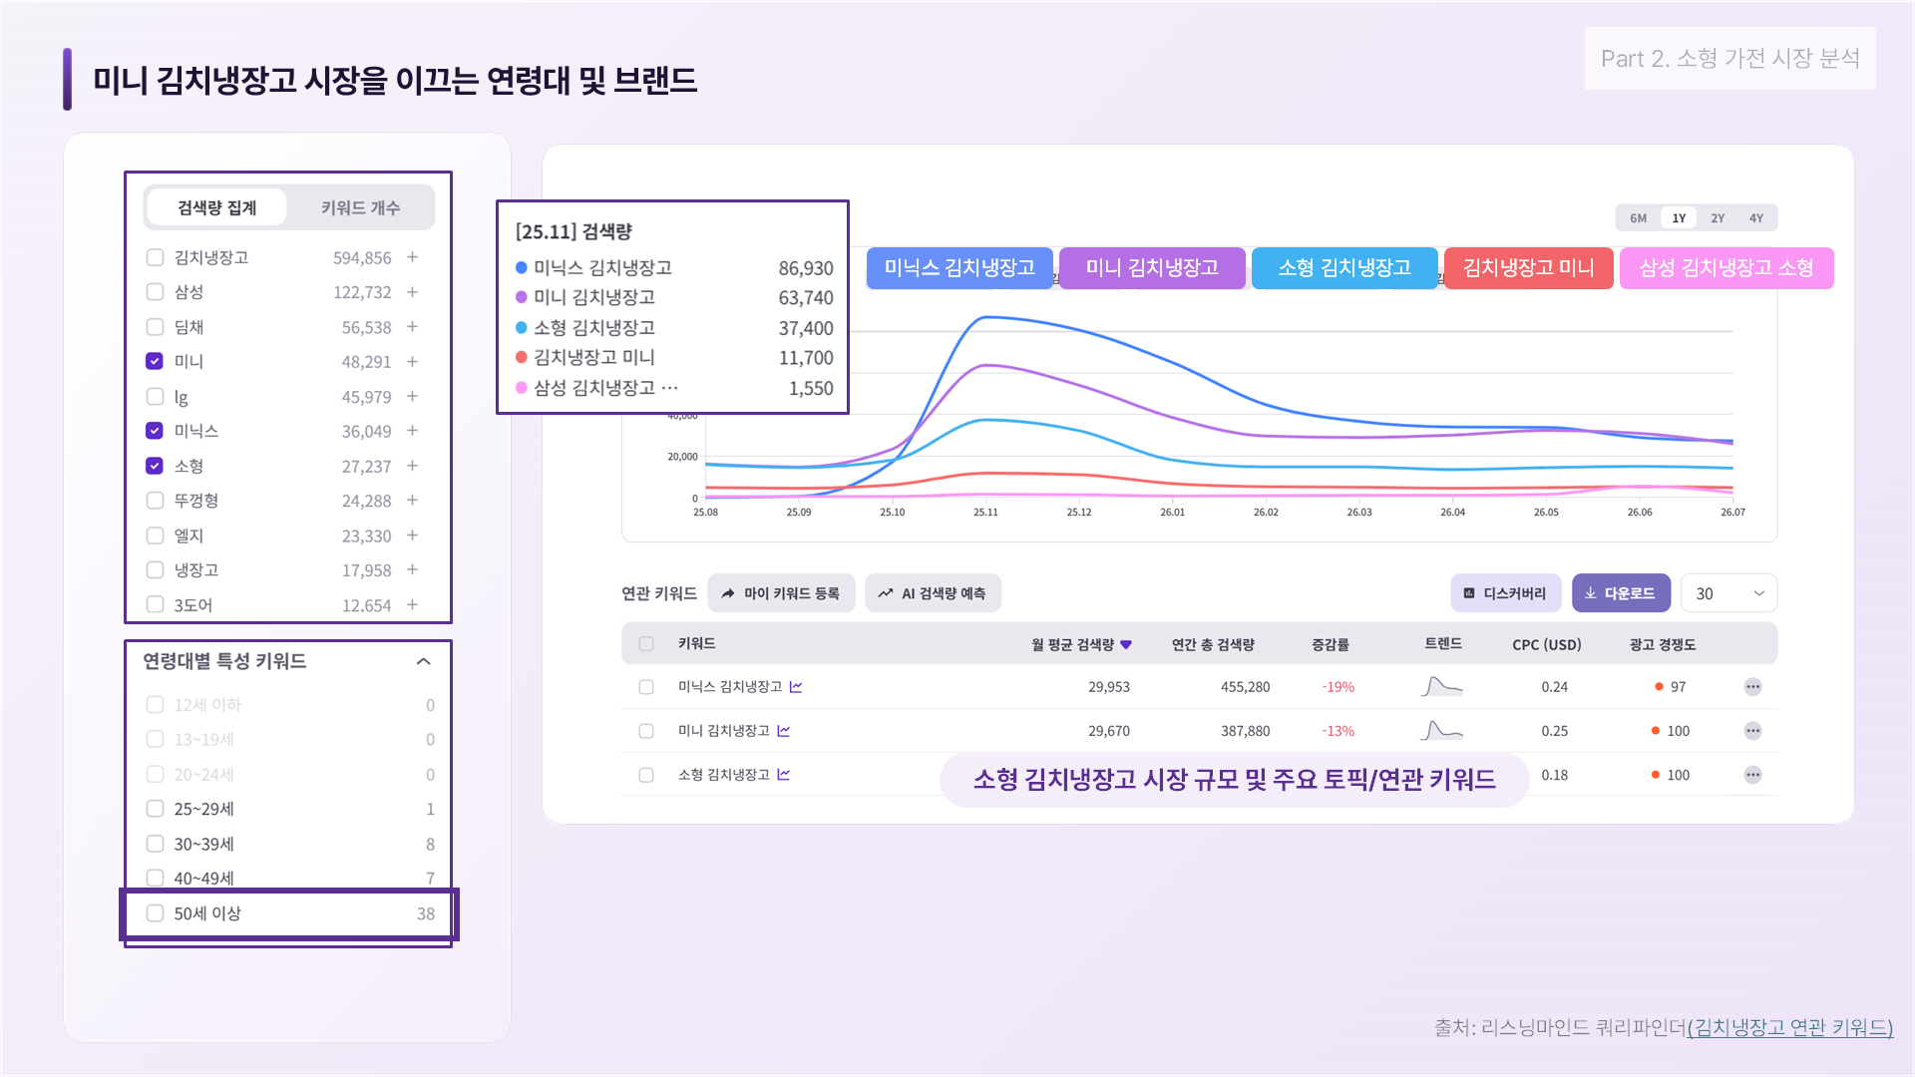Click the AI 검색량 예측 button

(933, 593)
